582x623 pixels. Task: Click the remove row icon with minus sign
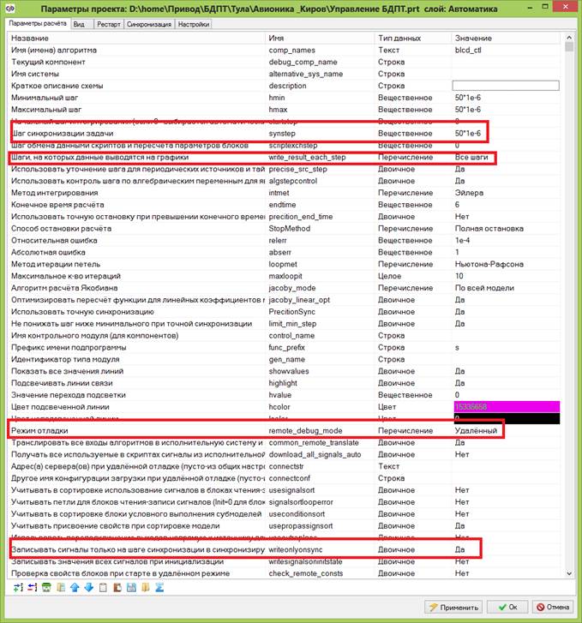[x=31, y=587]
